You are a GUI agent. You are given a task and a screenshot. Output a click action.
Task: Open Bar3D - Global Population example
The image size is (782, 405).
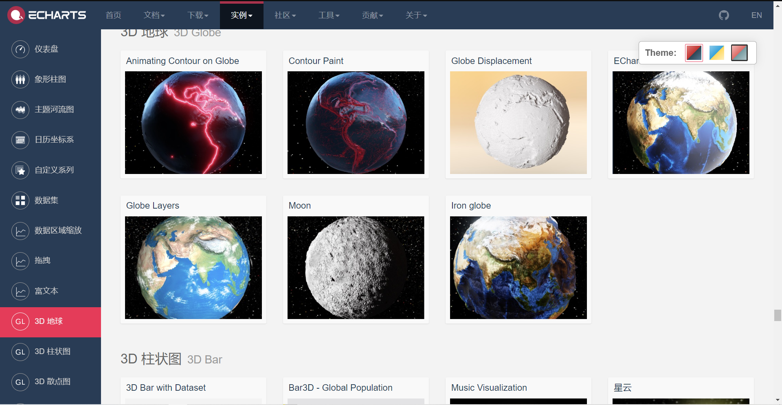coord(356,391)
